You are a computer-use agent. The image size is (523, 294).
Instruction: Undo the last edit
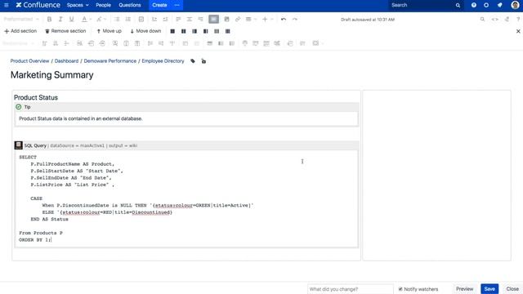pos(284,20)
